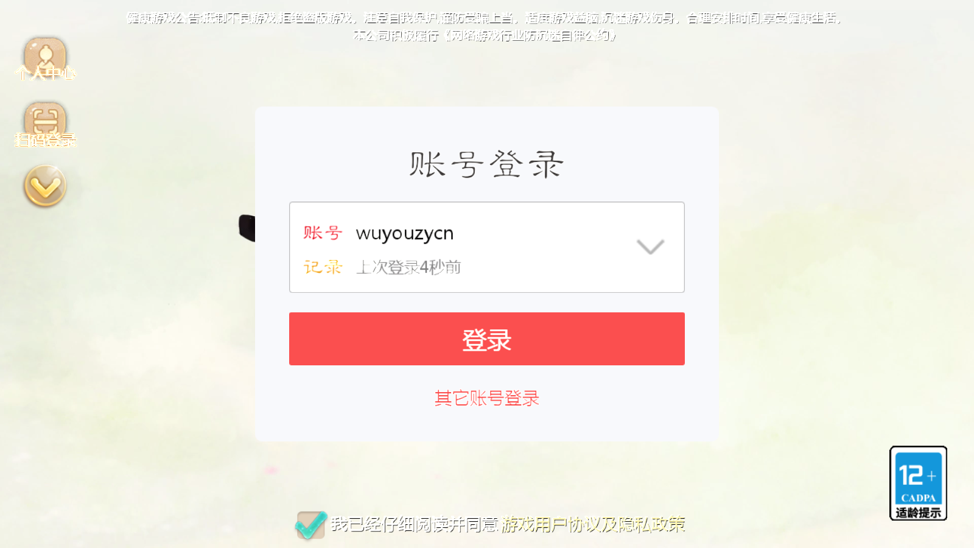This screenshot has width=974, height=548.
Task: Open 游戏用户协议及隐私政策 policy link
Action: [x=594, y=524]
